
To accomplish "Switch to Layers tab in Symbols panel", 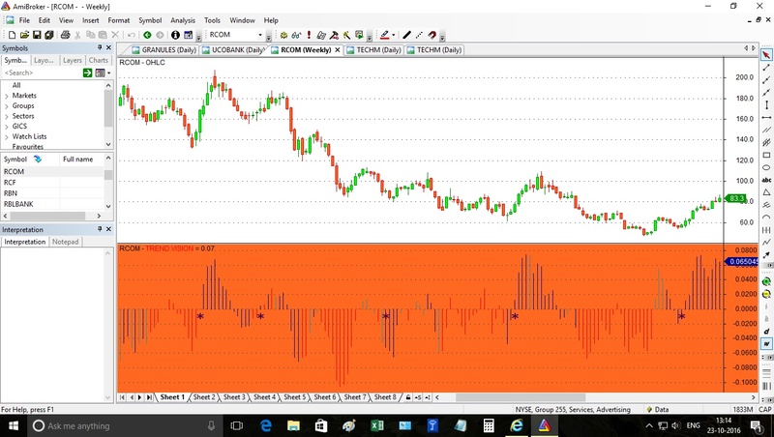I will (72, 60).
